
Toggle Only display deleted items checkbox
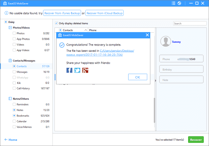coord(57,23)
